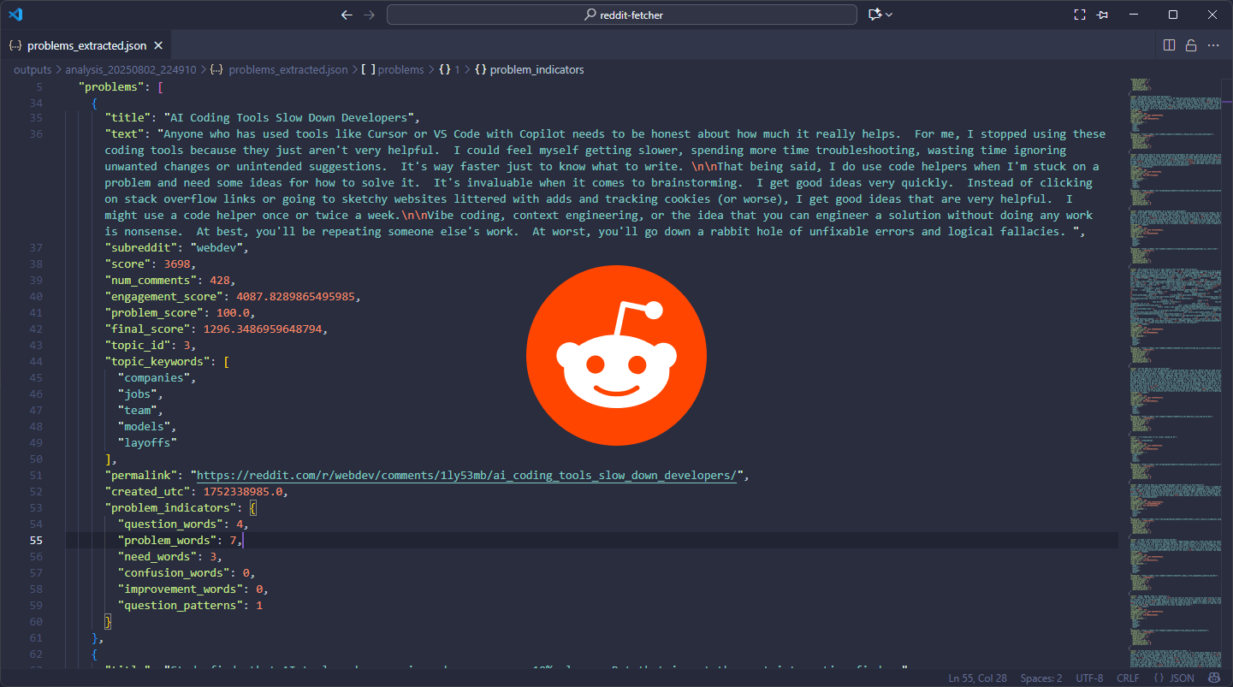Open the outputs breadcrumb
The height and width of the screenshot is (687, 1233).
point(33,69)
